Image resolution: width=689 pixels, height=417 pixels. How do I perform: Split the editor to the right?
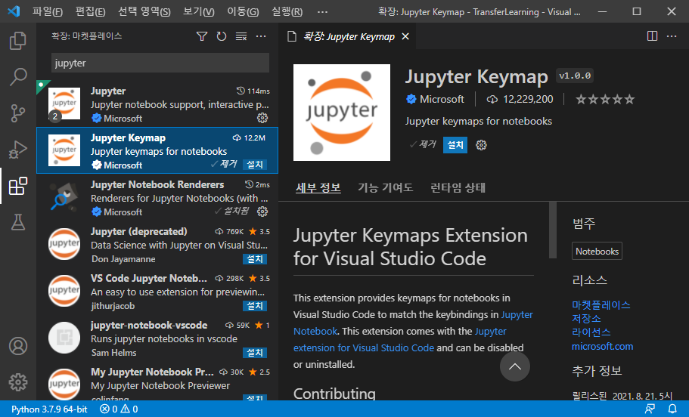coord(652,36)
